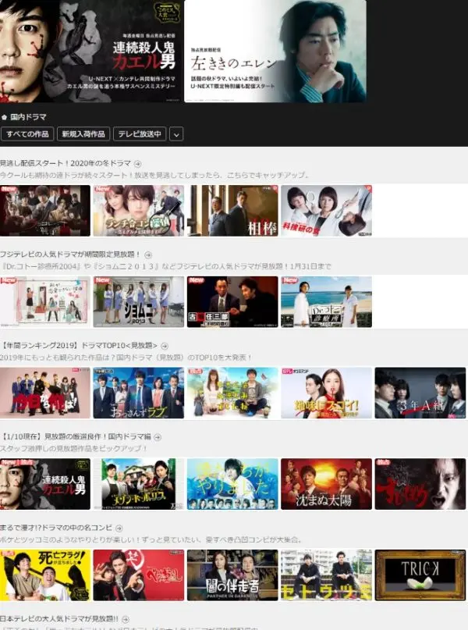Open the ランチ合コン探偵 thumbnail
Screen dimensions: 468x630
(139, 211)
